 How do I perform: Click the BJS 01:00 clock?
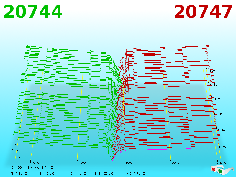[76, 173]
